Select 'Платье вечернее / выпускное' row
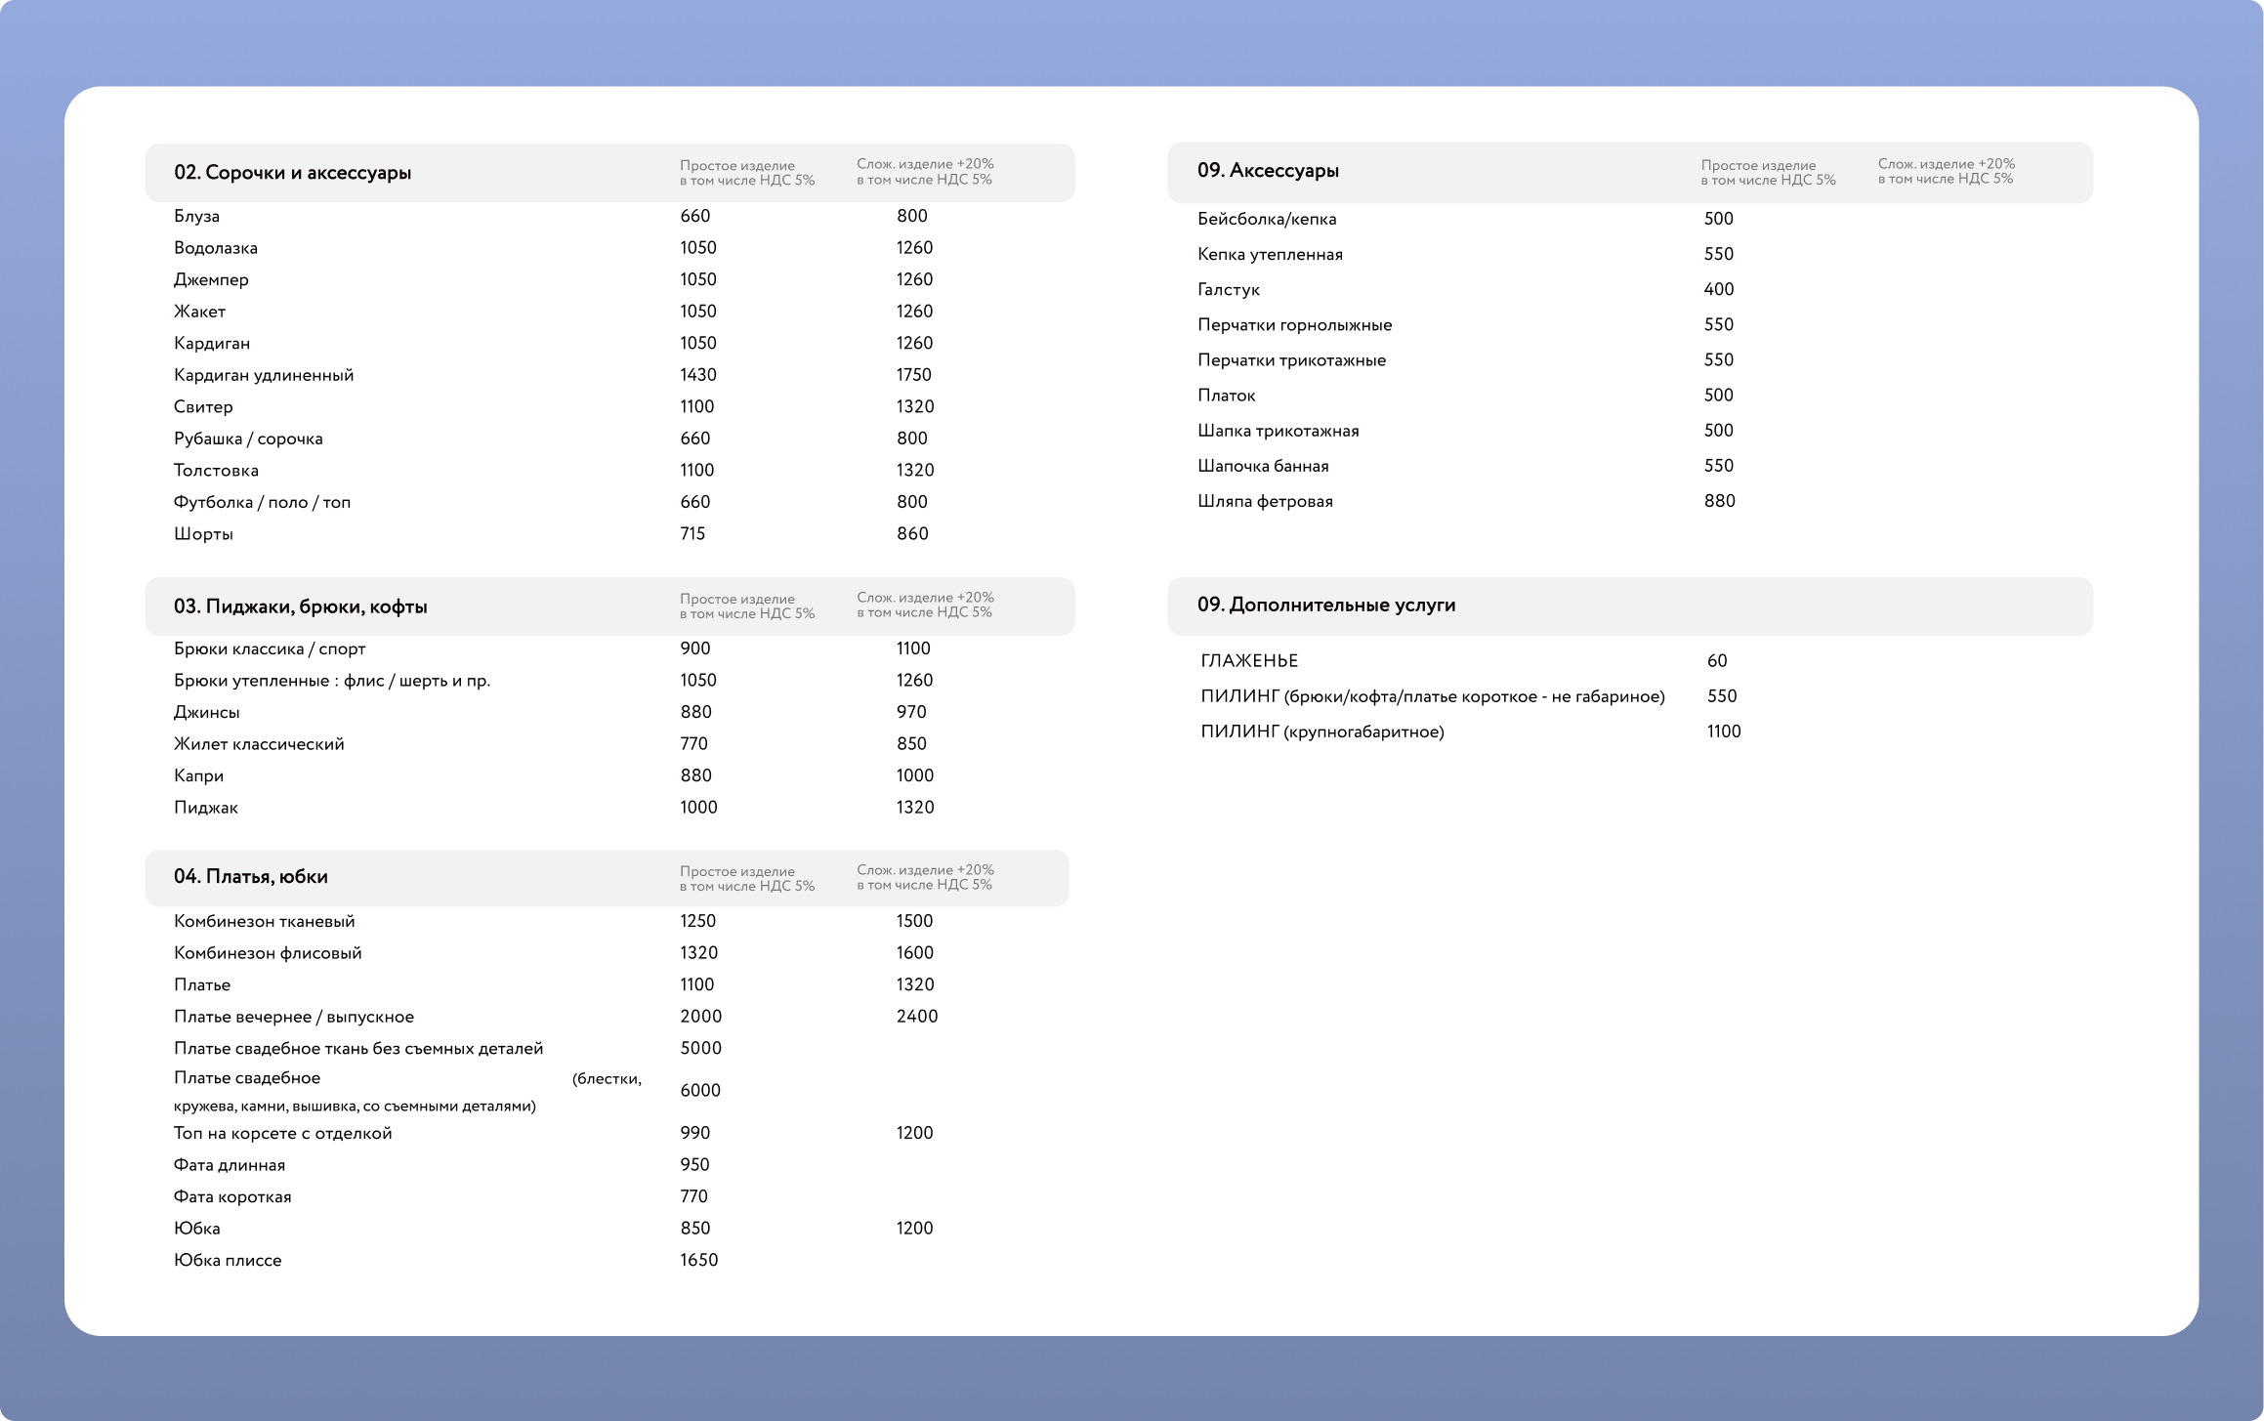The image size is (2264, 1421). point(293,1017)
